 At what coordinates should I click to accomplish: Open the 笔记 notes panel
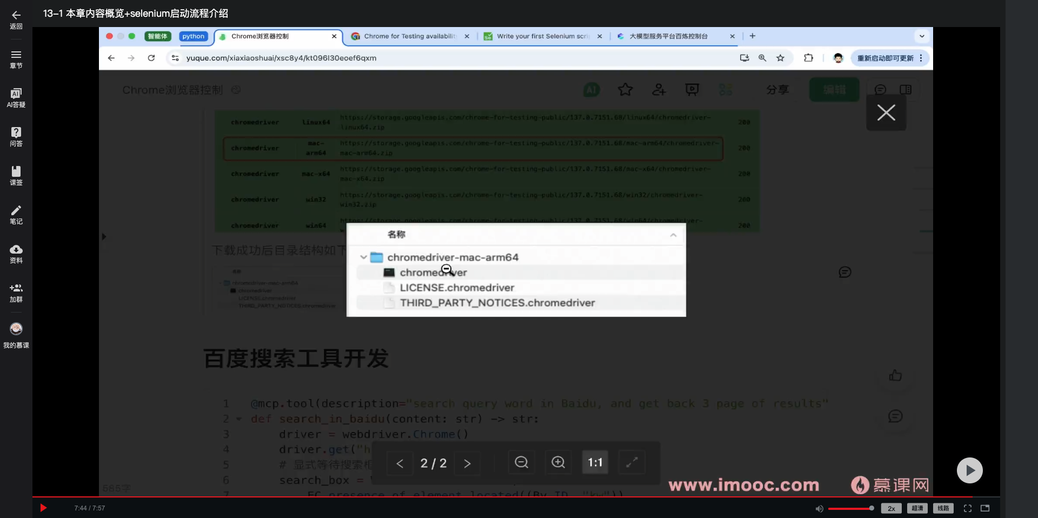[16, 215]
